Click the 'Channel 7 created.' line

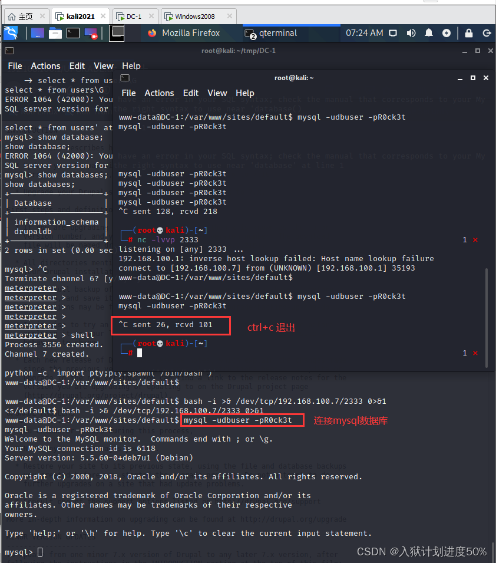(x=47, y=354)
